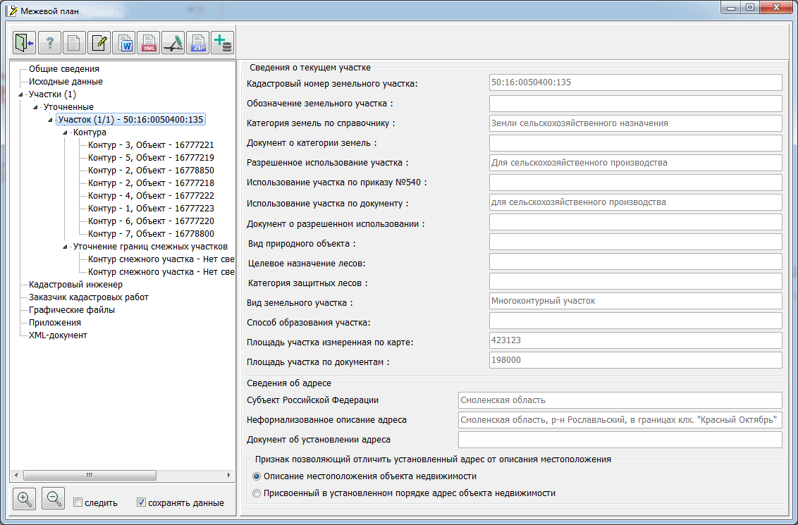Collapse the 'Участки (1)' tree node
The height and width of the screenshot is (525, 798).
[x=20, y=94]
